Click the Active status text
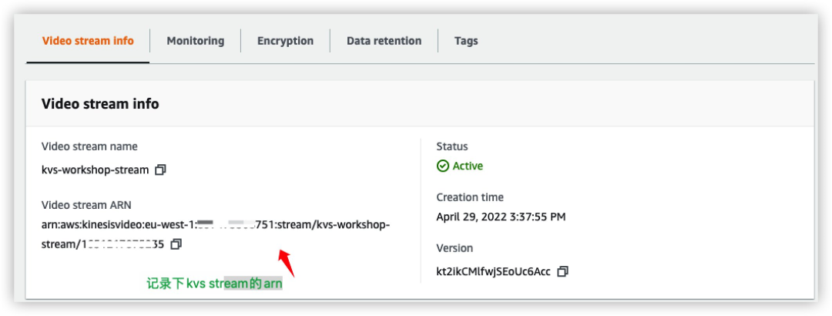832x316 pixels. click(x=468, y=166)
